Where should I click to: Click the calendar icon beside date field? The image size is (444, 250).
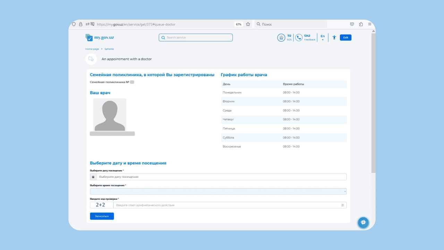pyautogui.click(x=93, y=177)
